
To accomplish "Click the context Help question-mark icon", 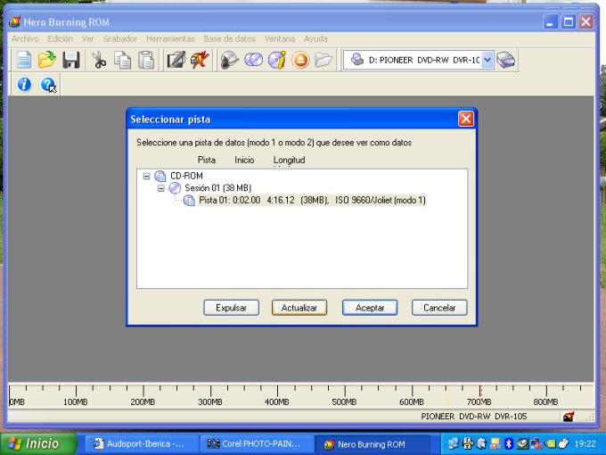I will point(48,85).
